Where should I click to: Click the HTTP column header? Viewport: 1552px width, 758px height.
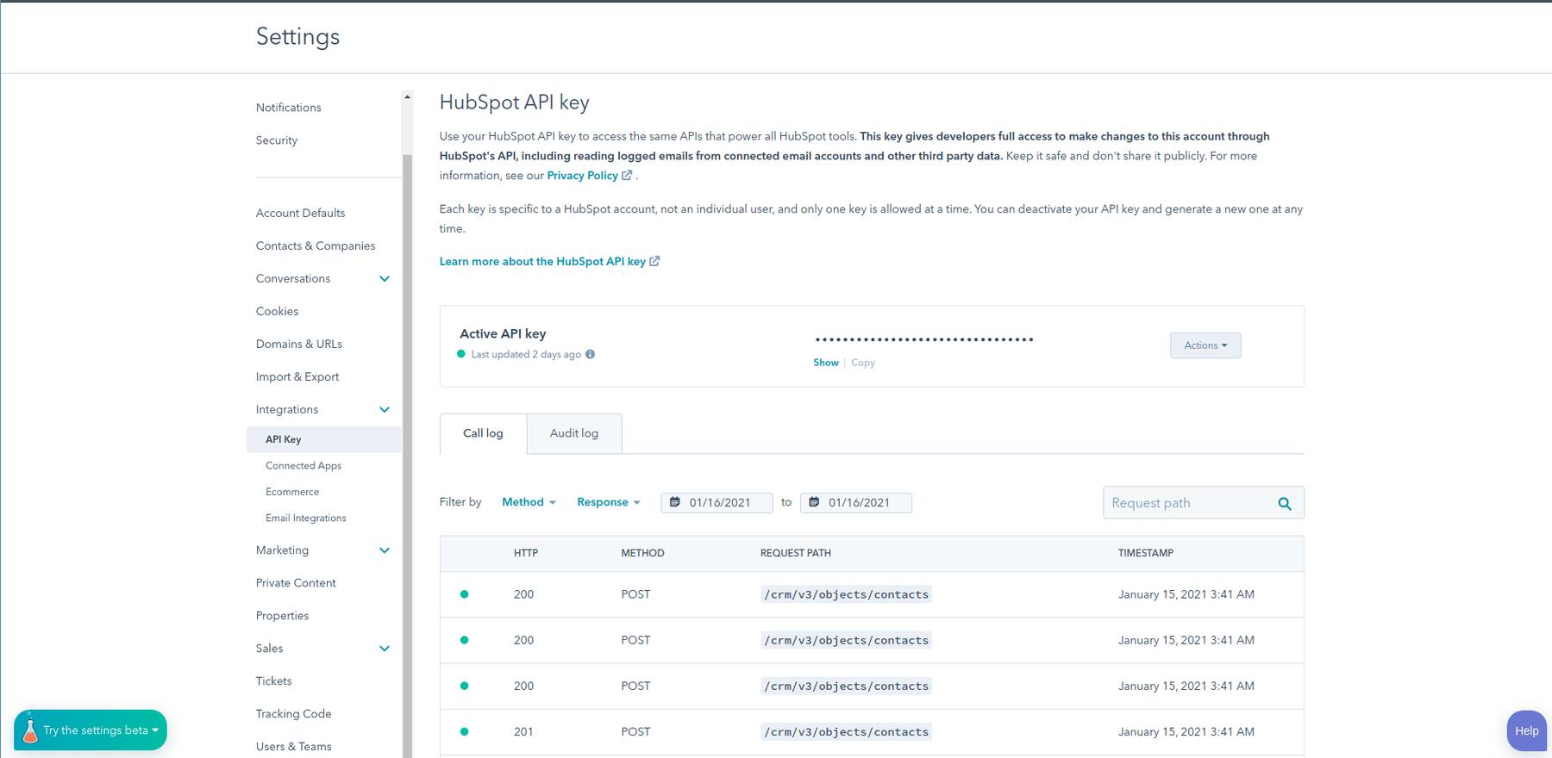pyautogui.click(x=526, y=553)
